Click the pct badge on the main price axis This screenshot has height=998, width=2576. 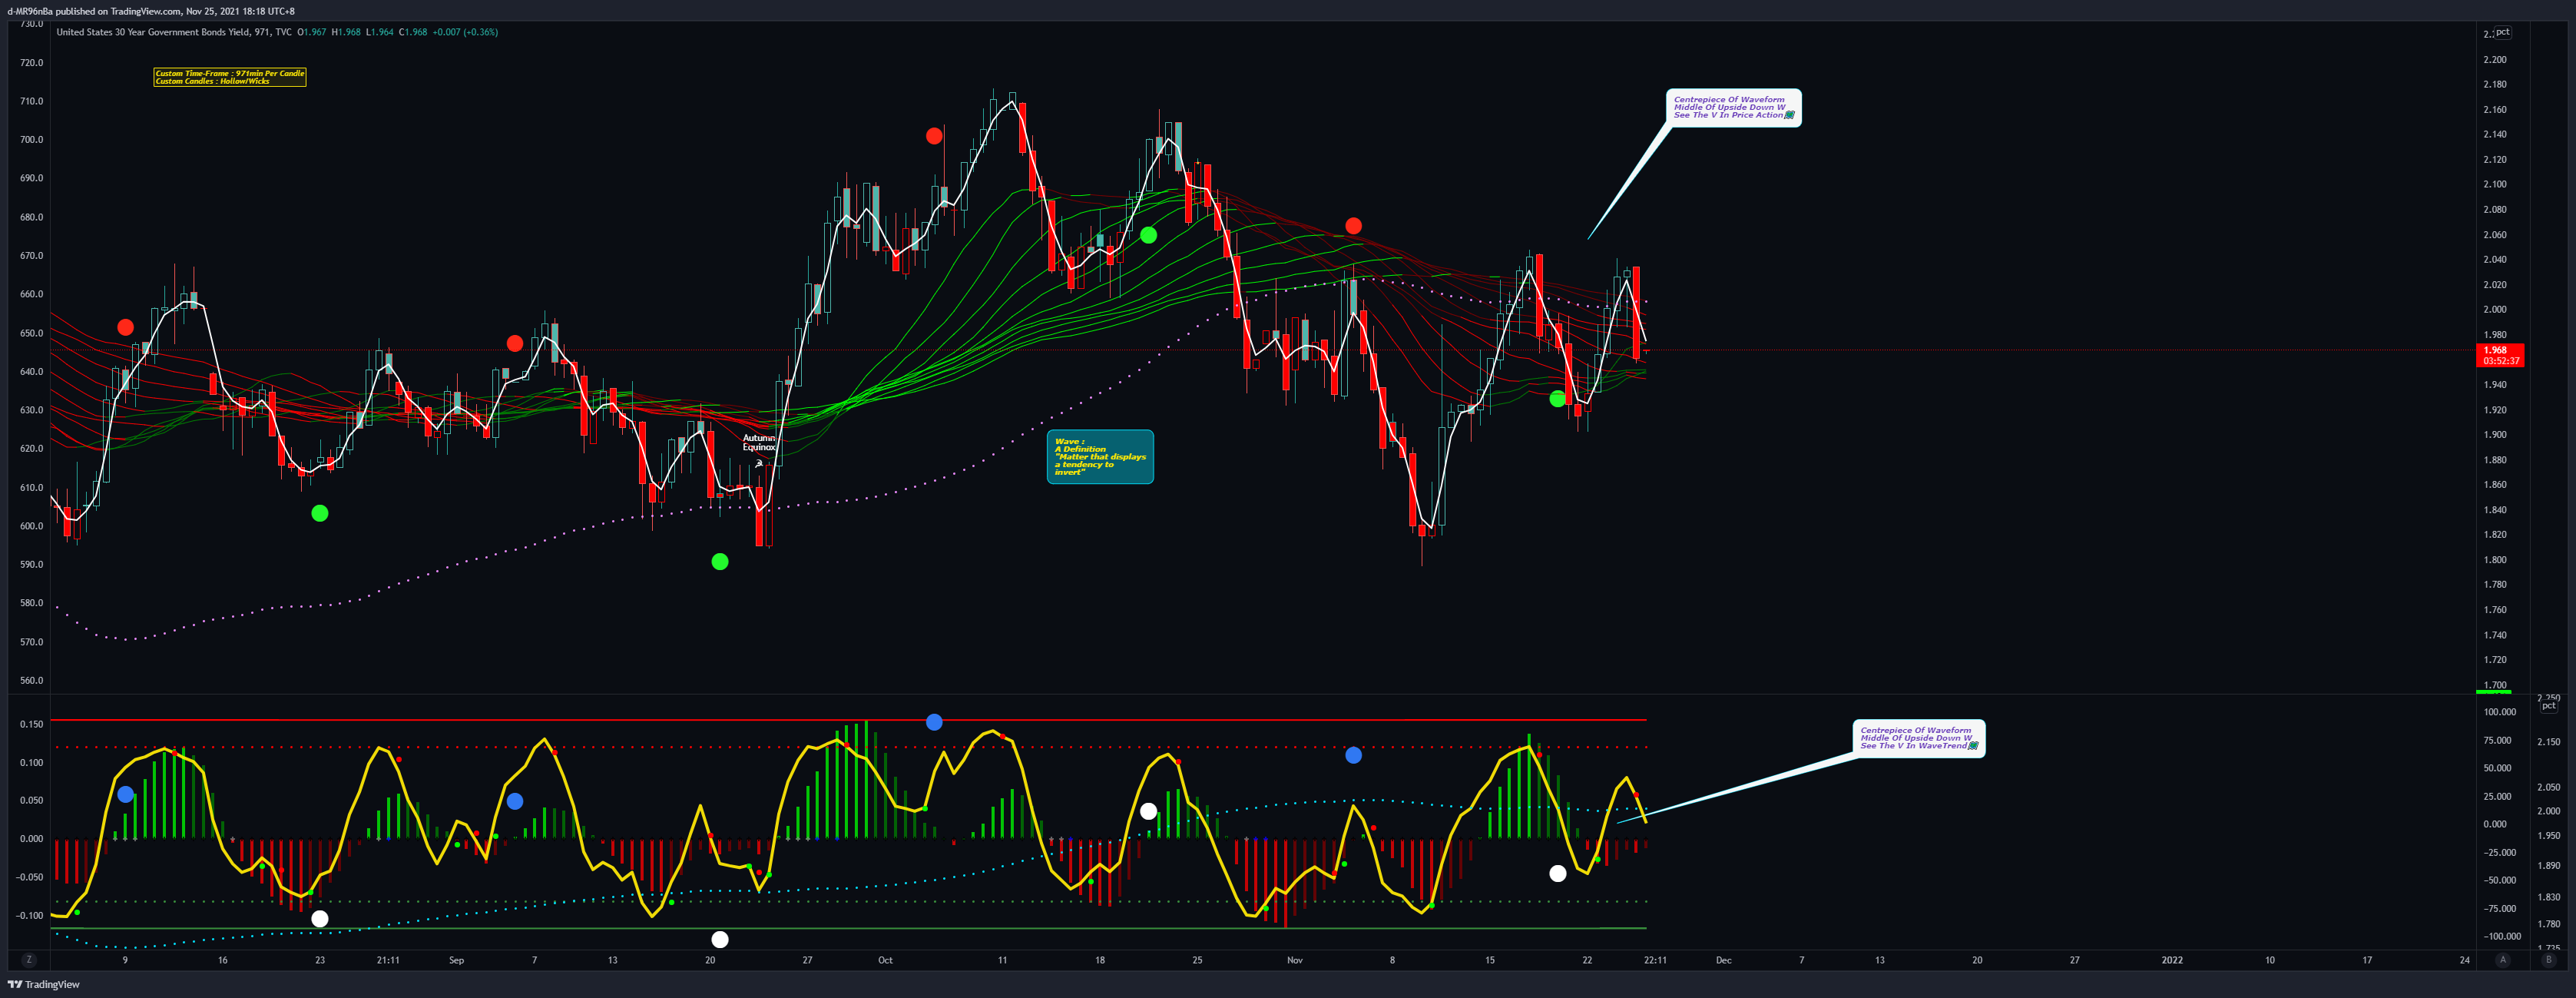2502,32
